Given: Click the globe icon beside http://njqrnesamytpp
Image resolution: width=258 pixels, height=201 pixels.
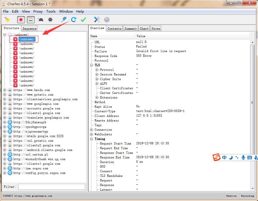Looking at the screenshot, I should tap(10, 131).
